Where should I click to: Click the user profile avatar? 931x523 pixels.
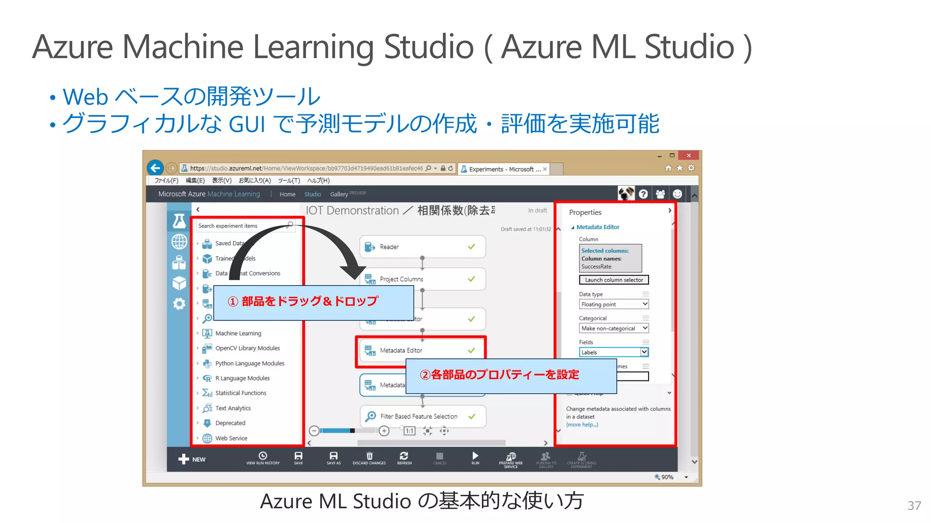point(626,194)
